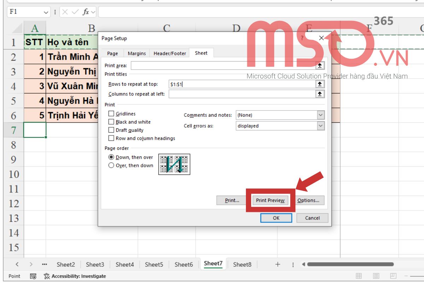This screenshot has height=283, width=424.
Task: Click the Accessibility Investigate status item
Action: click(x=75, y=276)
